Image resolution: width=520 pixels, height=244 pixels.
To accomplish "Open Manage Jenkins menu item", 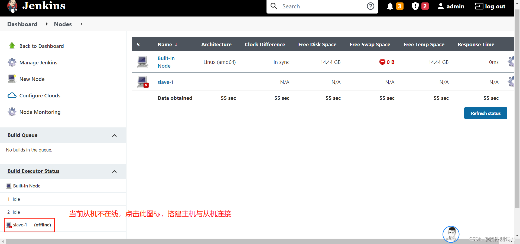I will (38, 62).
